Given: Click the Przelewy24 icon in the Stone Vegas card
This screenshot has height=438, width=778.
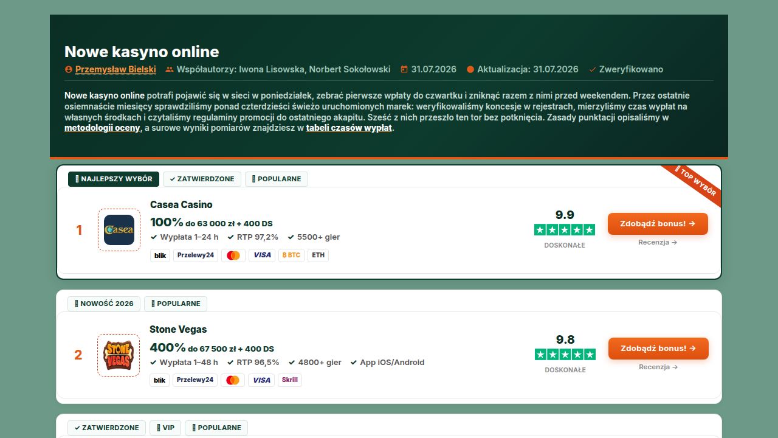Looking at the screenshot, I should point(195,380).
